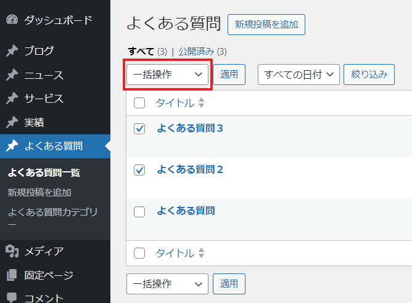412x303 pixels.
Task: Click the Media icon in sidebar
Action: tap(12, 251)
